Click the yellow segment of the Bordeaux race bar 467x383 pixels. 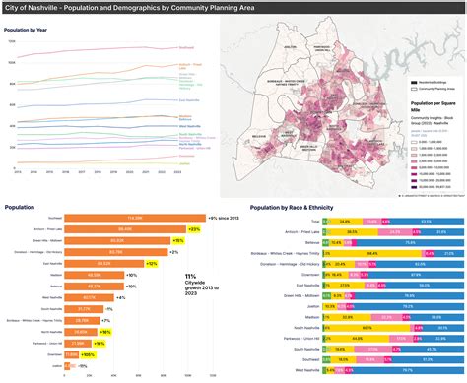click(x=372, y=253)
